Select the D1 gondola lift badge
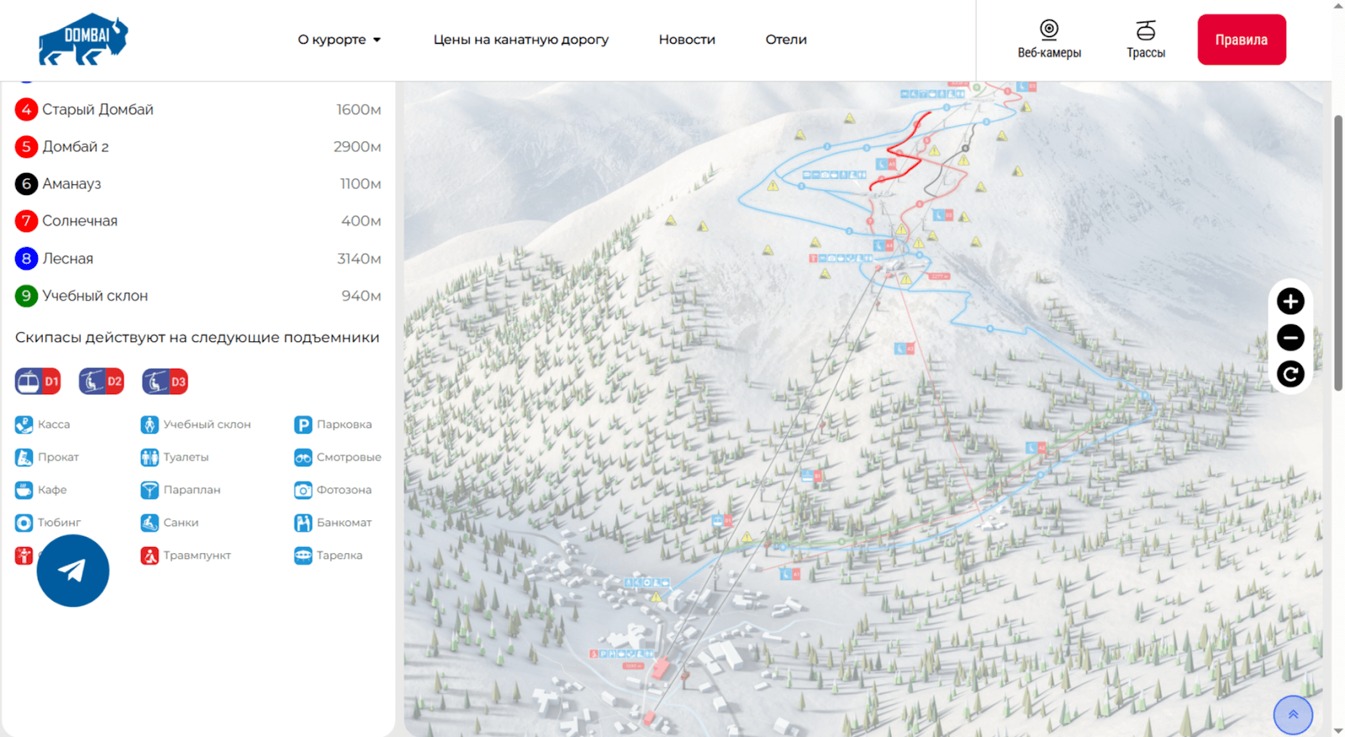 [38, 382]
